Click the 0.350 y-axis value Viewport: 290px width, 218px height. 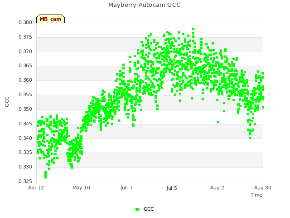(x=25, y=109)
